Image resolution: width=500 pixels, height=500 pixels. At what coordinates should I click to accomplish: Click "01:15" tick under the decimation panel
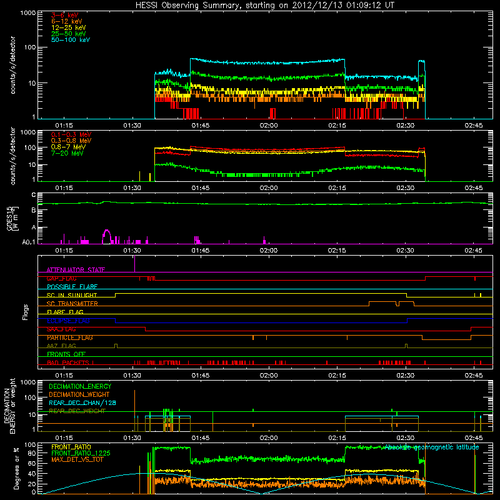tap(64, 438)
